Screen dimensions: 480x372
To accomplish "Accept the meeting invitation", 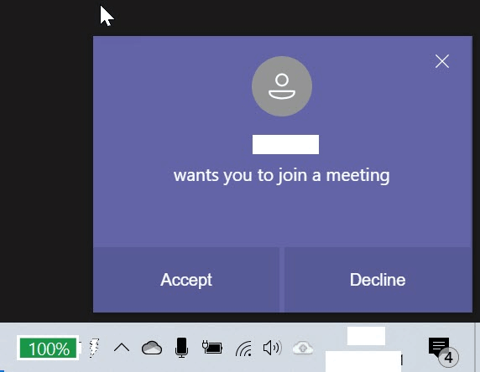I will pos(186,280).
